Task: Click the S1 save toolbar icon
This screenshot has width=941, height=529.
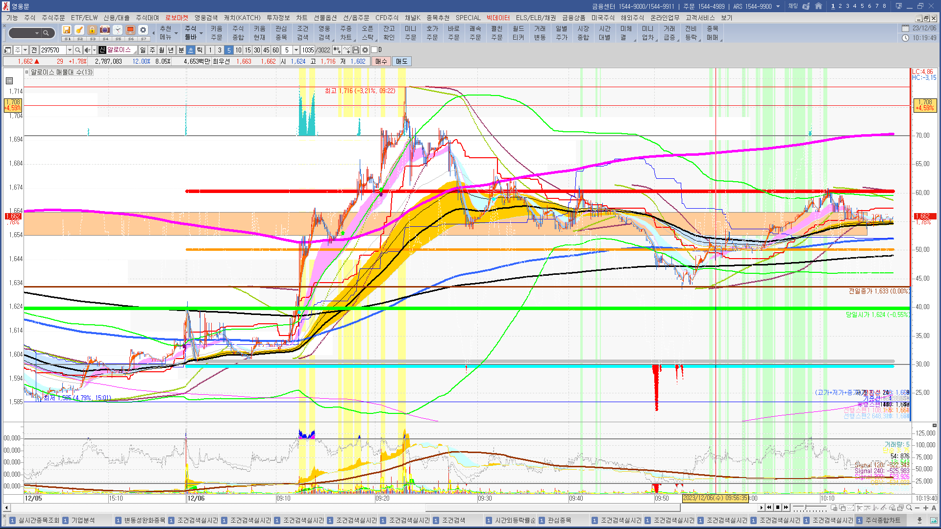Action: 67,30
